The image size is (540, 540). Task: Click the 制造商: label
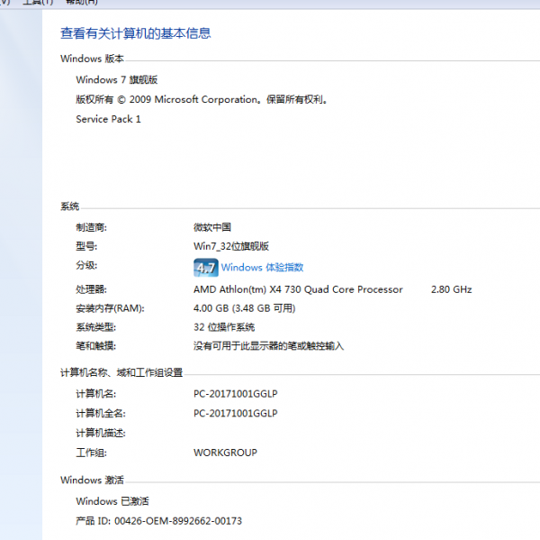pos(91,227)
